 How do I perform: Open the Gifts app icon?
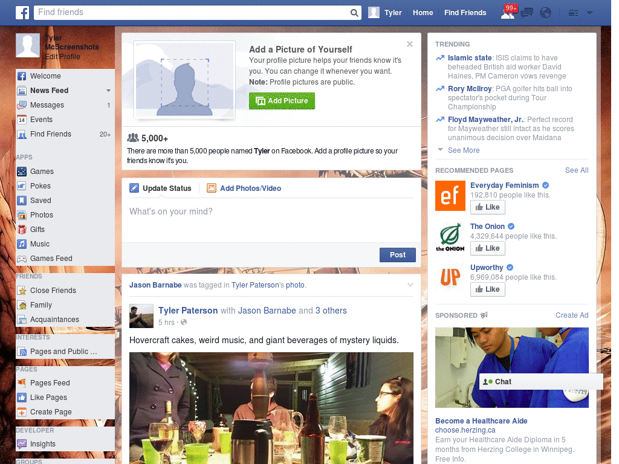[x=22, y=230]
